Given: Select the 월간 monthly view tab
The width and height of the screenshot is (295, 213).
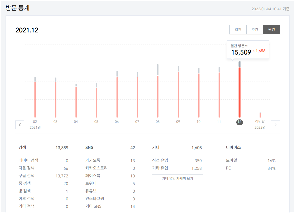Looking at the screenshot, I should pos(271,30).
